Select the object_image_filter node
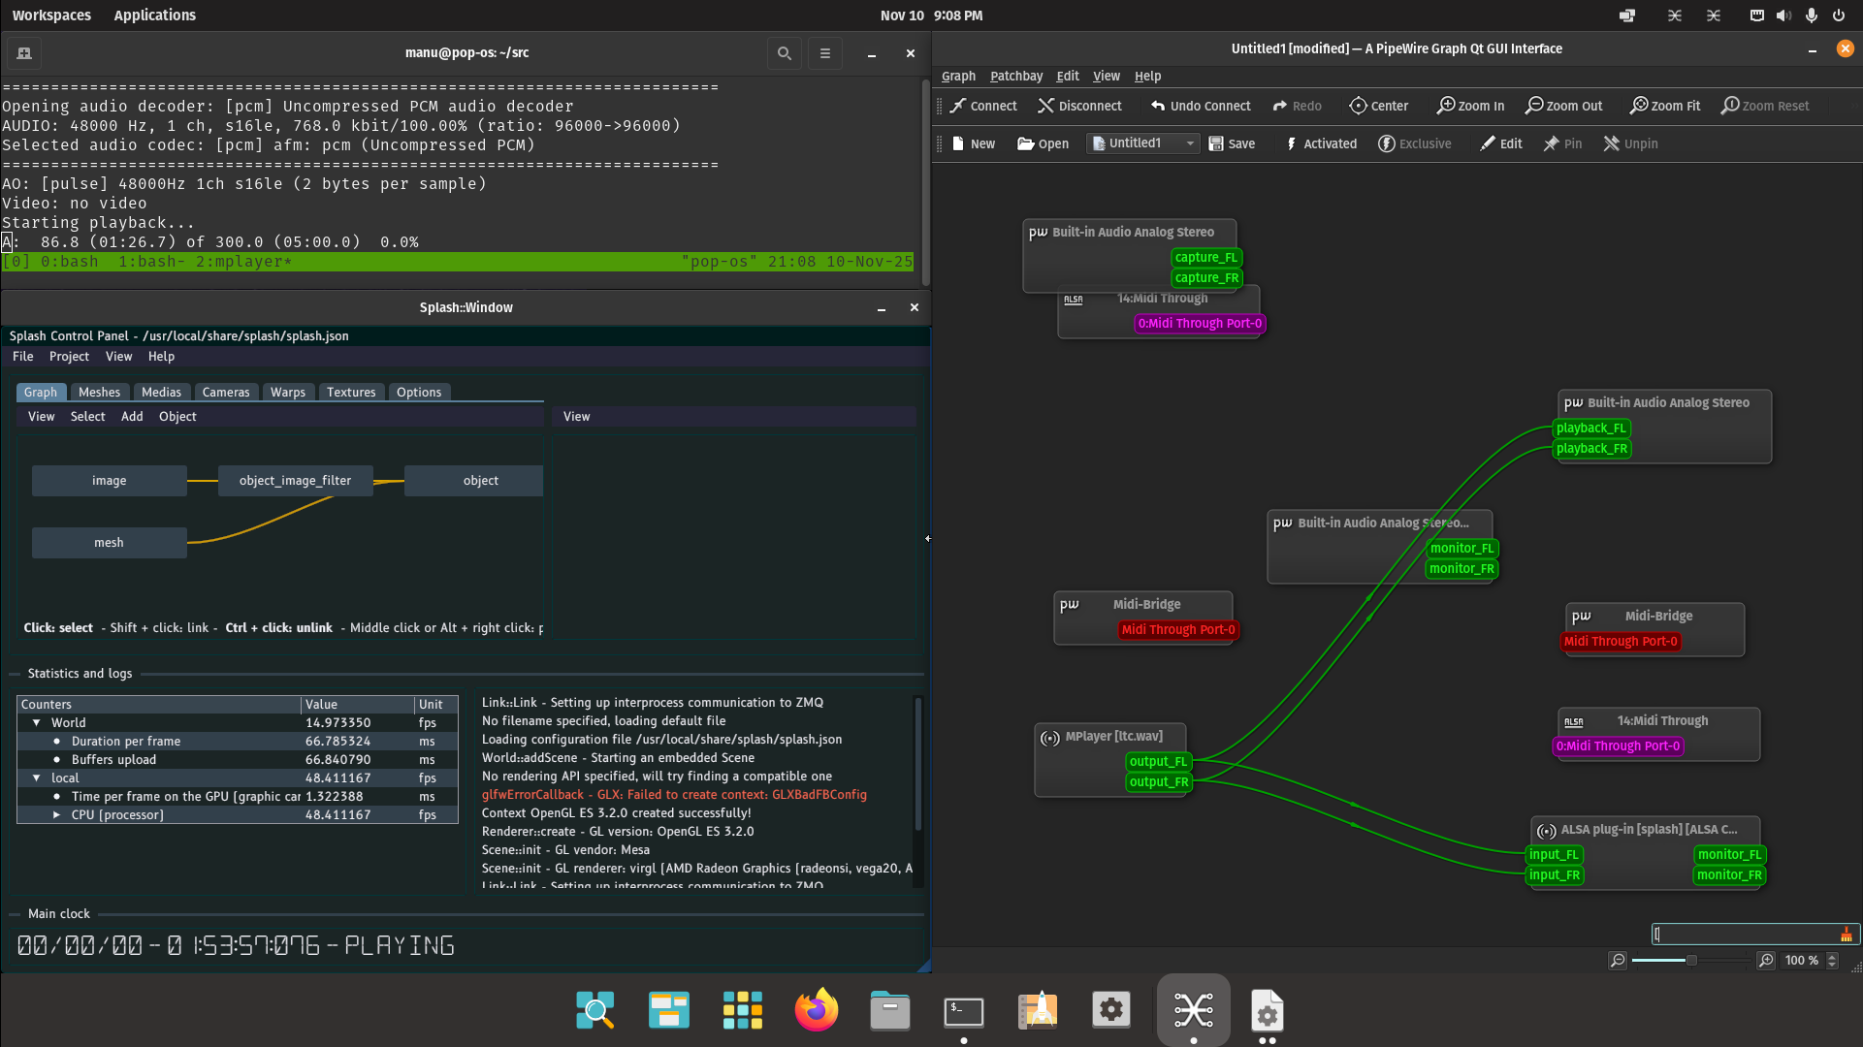This screenshot has height=1047, width=1863. point(295,481)
